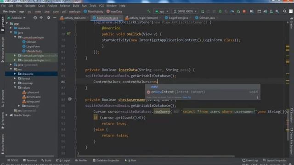Open Project panel gear options
Screen dimensions: 294x165
49,18
